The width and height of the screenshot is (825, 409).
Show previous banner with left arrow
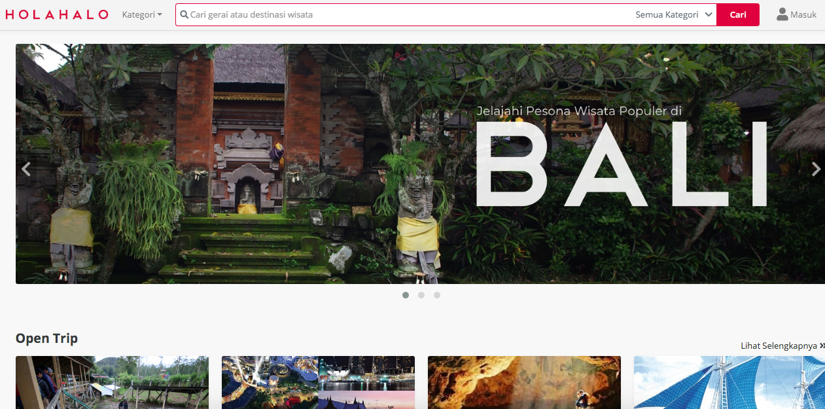tap(26, 169)
